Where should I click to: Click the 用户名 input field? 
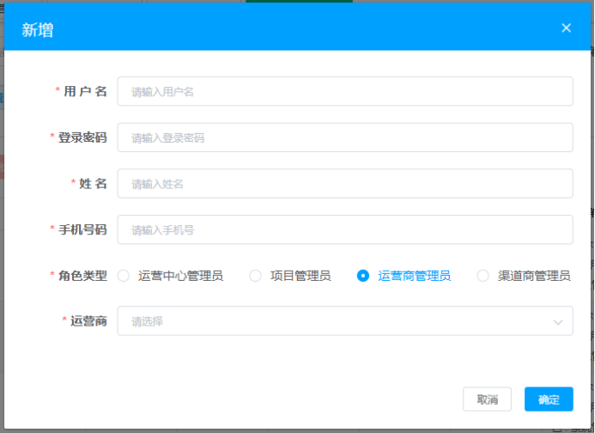[344, 91]
